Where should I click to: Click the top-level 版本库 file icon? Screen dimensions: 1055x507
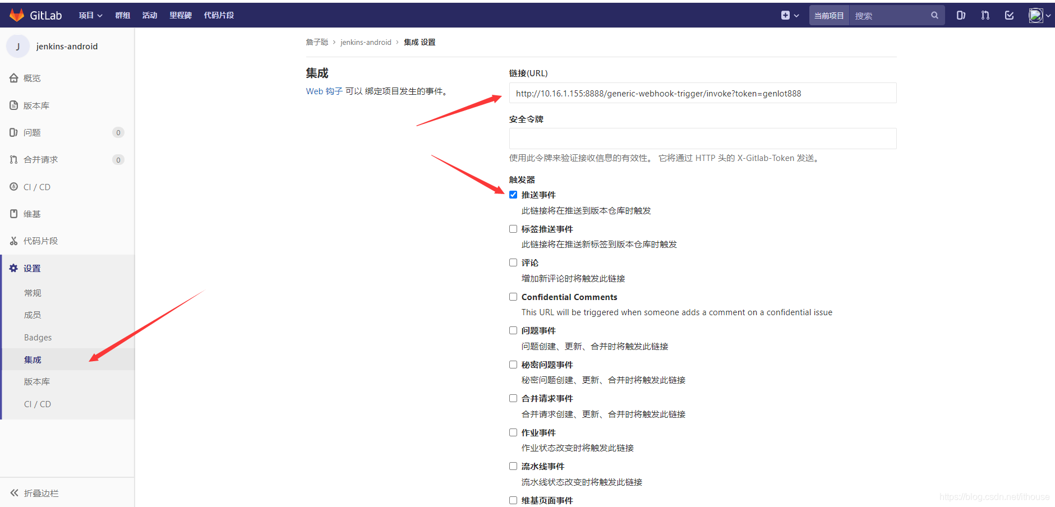click(13, 105)
